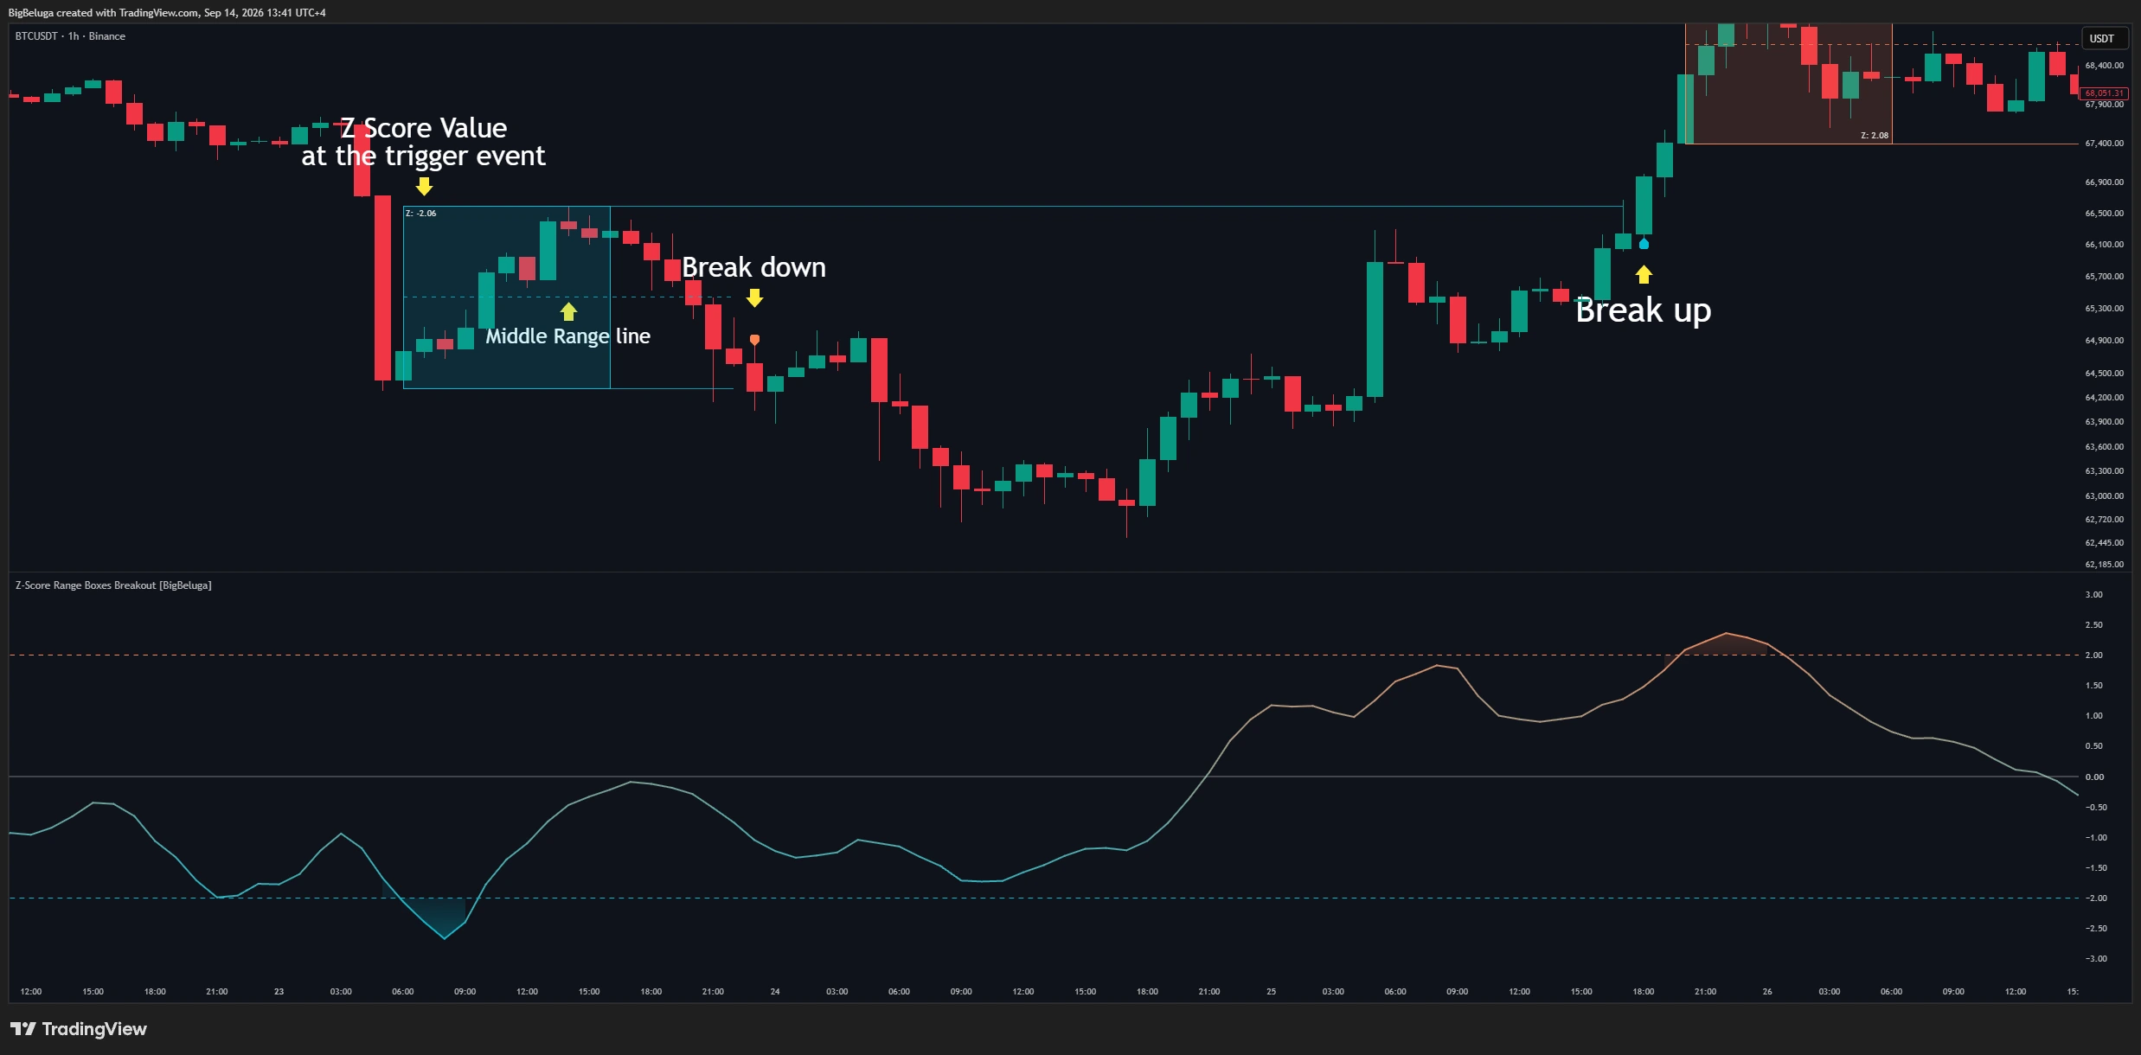
Task: Click the Middle Range line text annotation
Action: (x=567, y=336)
